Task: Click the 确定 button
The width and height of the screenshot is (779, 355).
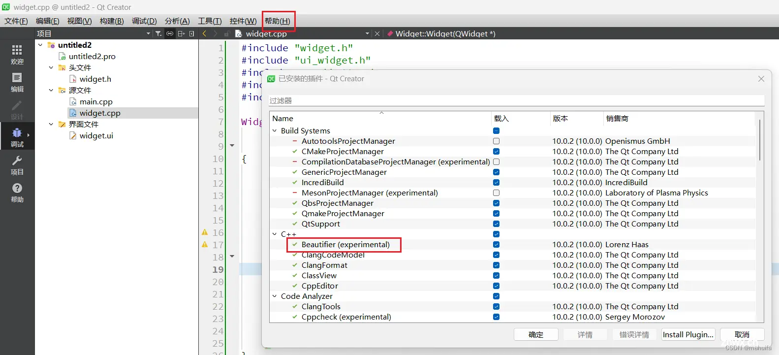Action: pyautogui.click(x=536, y=334)
